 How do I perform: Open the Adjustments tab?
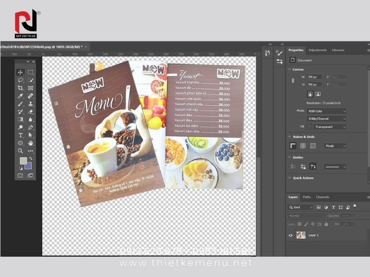click(x=318, y=50)
